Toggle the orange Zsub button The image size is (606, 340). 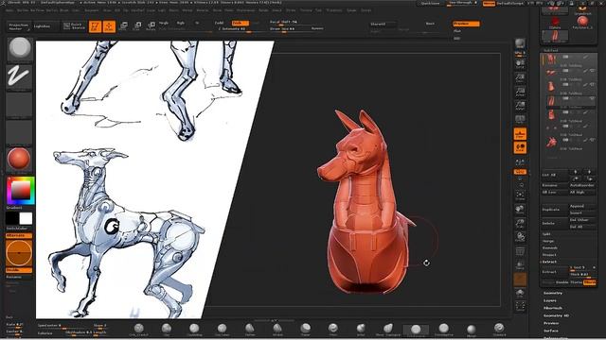pyautogui.click(x=240, y=23)
